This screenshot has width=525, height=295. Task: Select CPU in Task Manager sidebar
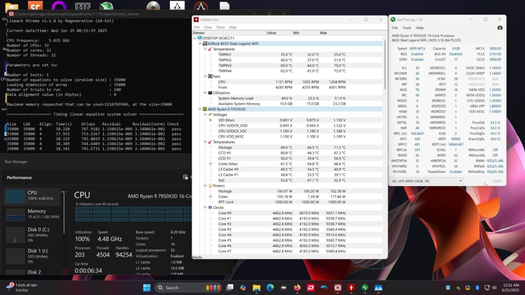click(x=32, y=196)
